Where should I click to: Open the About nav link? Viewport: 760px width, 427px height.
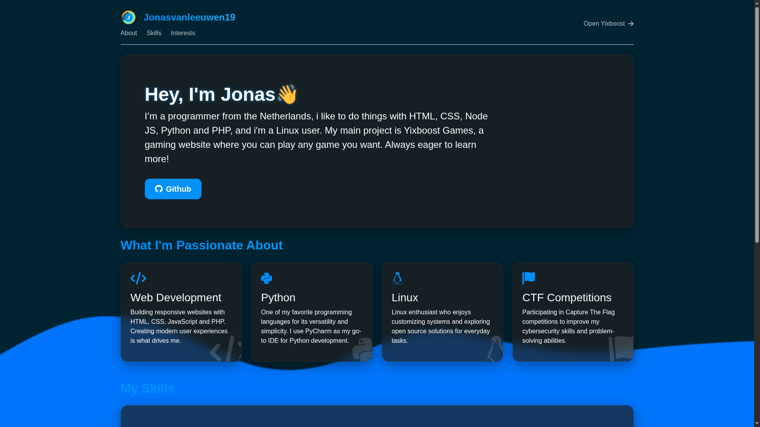pos(129,33)
